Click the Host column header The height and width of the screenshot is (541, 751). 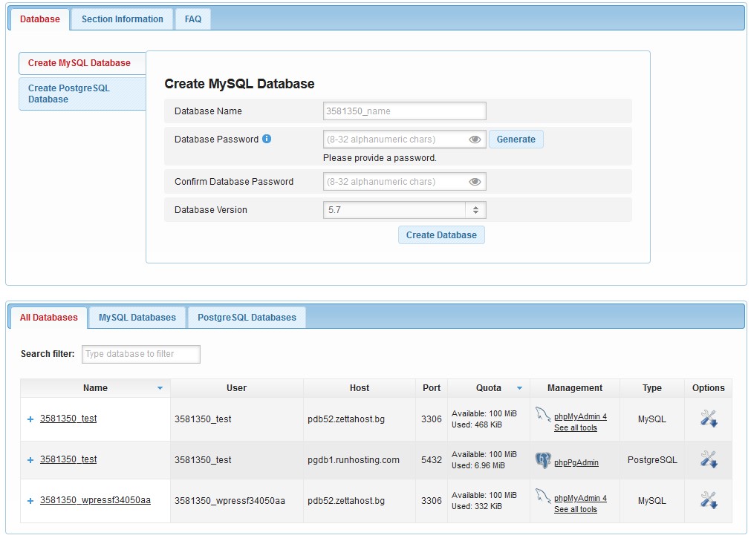[360, 388]
